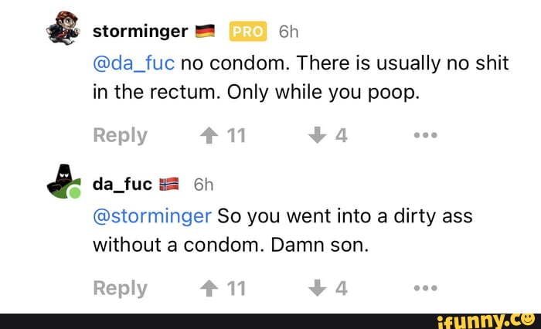Screen dimensions: 541x329
Task: Click the Norwegian flag beside da_fuc
Action: [168, 185]
